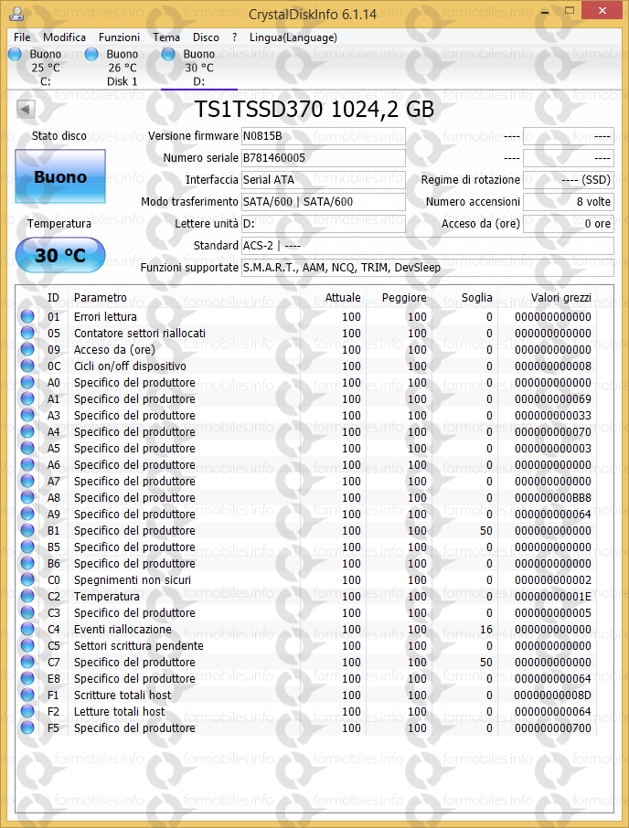Screen dimensions: 629x828
Task: Click the firmware version field N0815B
Action: coord(323,136)
